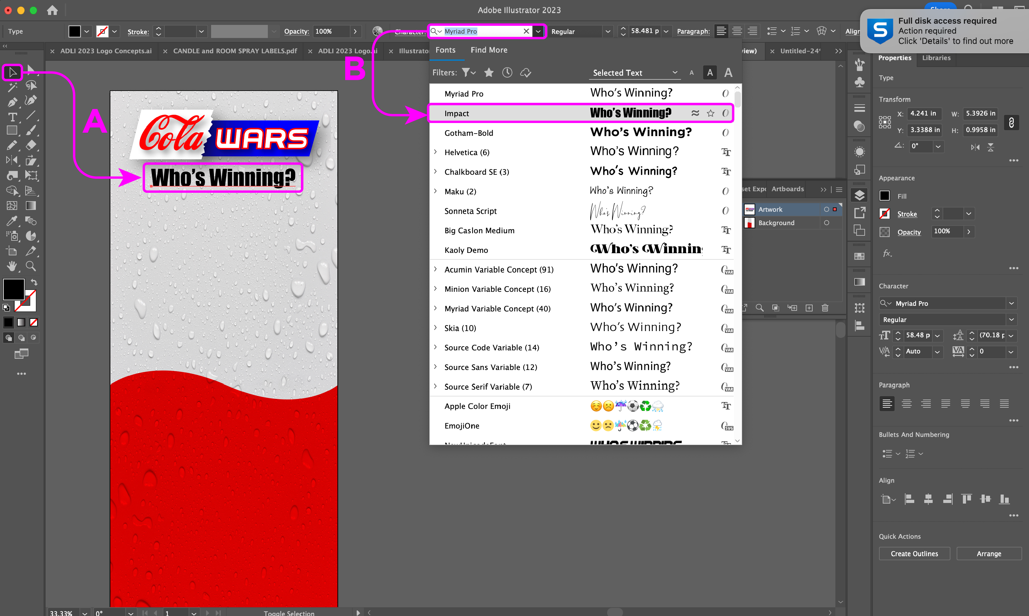This screenshot has width=1029, height=616.
Task: Toggle constrain width and height proportions link
Action: click(1011, 122)
